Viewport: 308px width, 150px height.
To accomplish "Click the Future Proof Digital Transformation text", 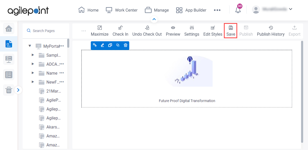I will pyautogui.click(x=187, y=101).
